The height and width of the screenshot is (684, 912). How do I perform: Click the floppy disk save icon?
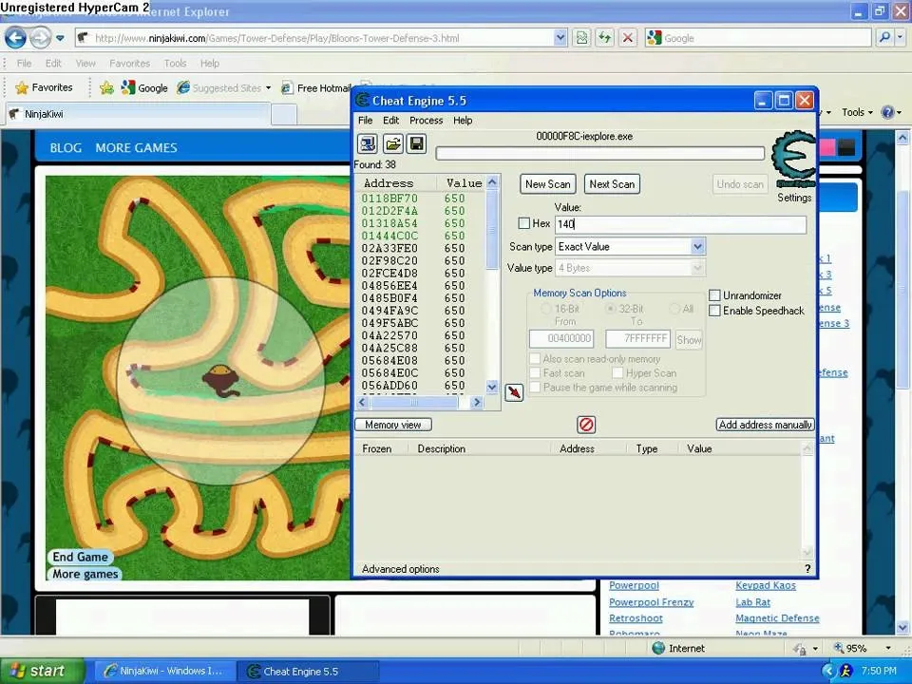click(x=417, y=143)
